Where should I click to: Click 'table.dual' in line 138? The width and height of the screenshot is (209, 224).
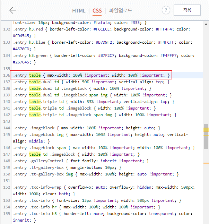41,88
